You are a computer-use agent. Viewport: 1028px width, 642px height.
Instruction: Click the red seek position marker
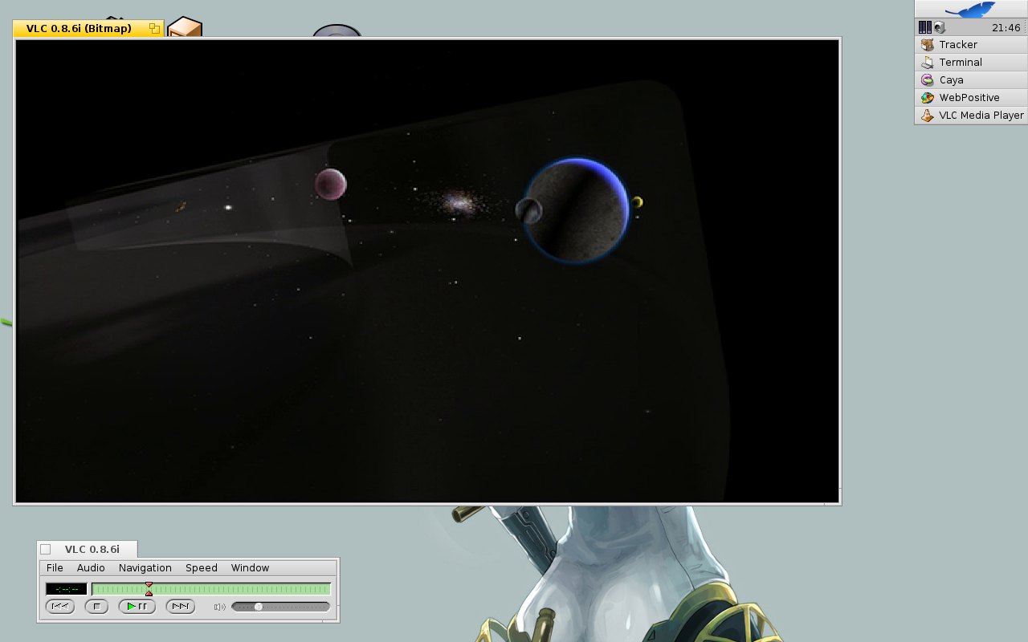point(149,589)
